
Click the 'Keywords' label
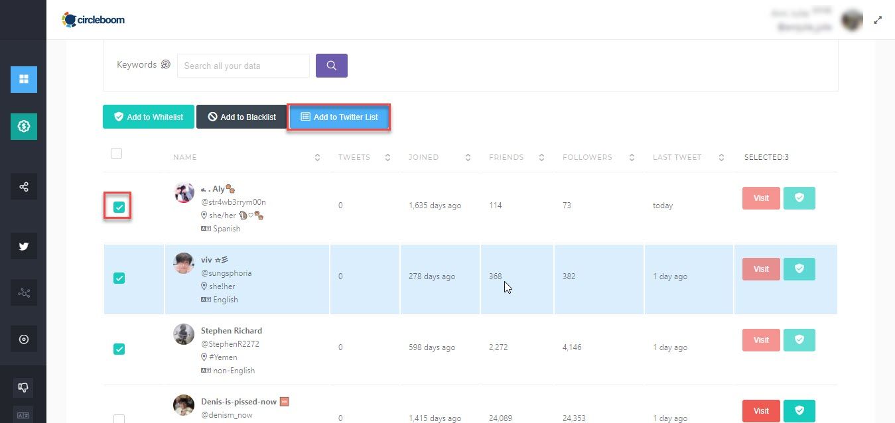137,64
